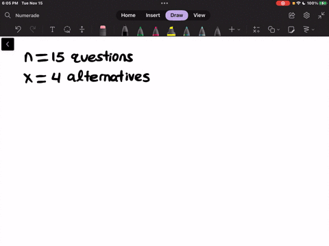Tap the Wi-Fi status icon

click(x=298, y=3)
